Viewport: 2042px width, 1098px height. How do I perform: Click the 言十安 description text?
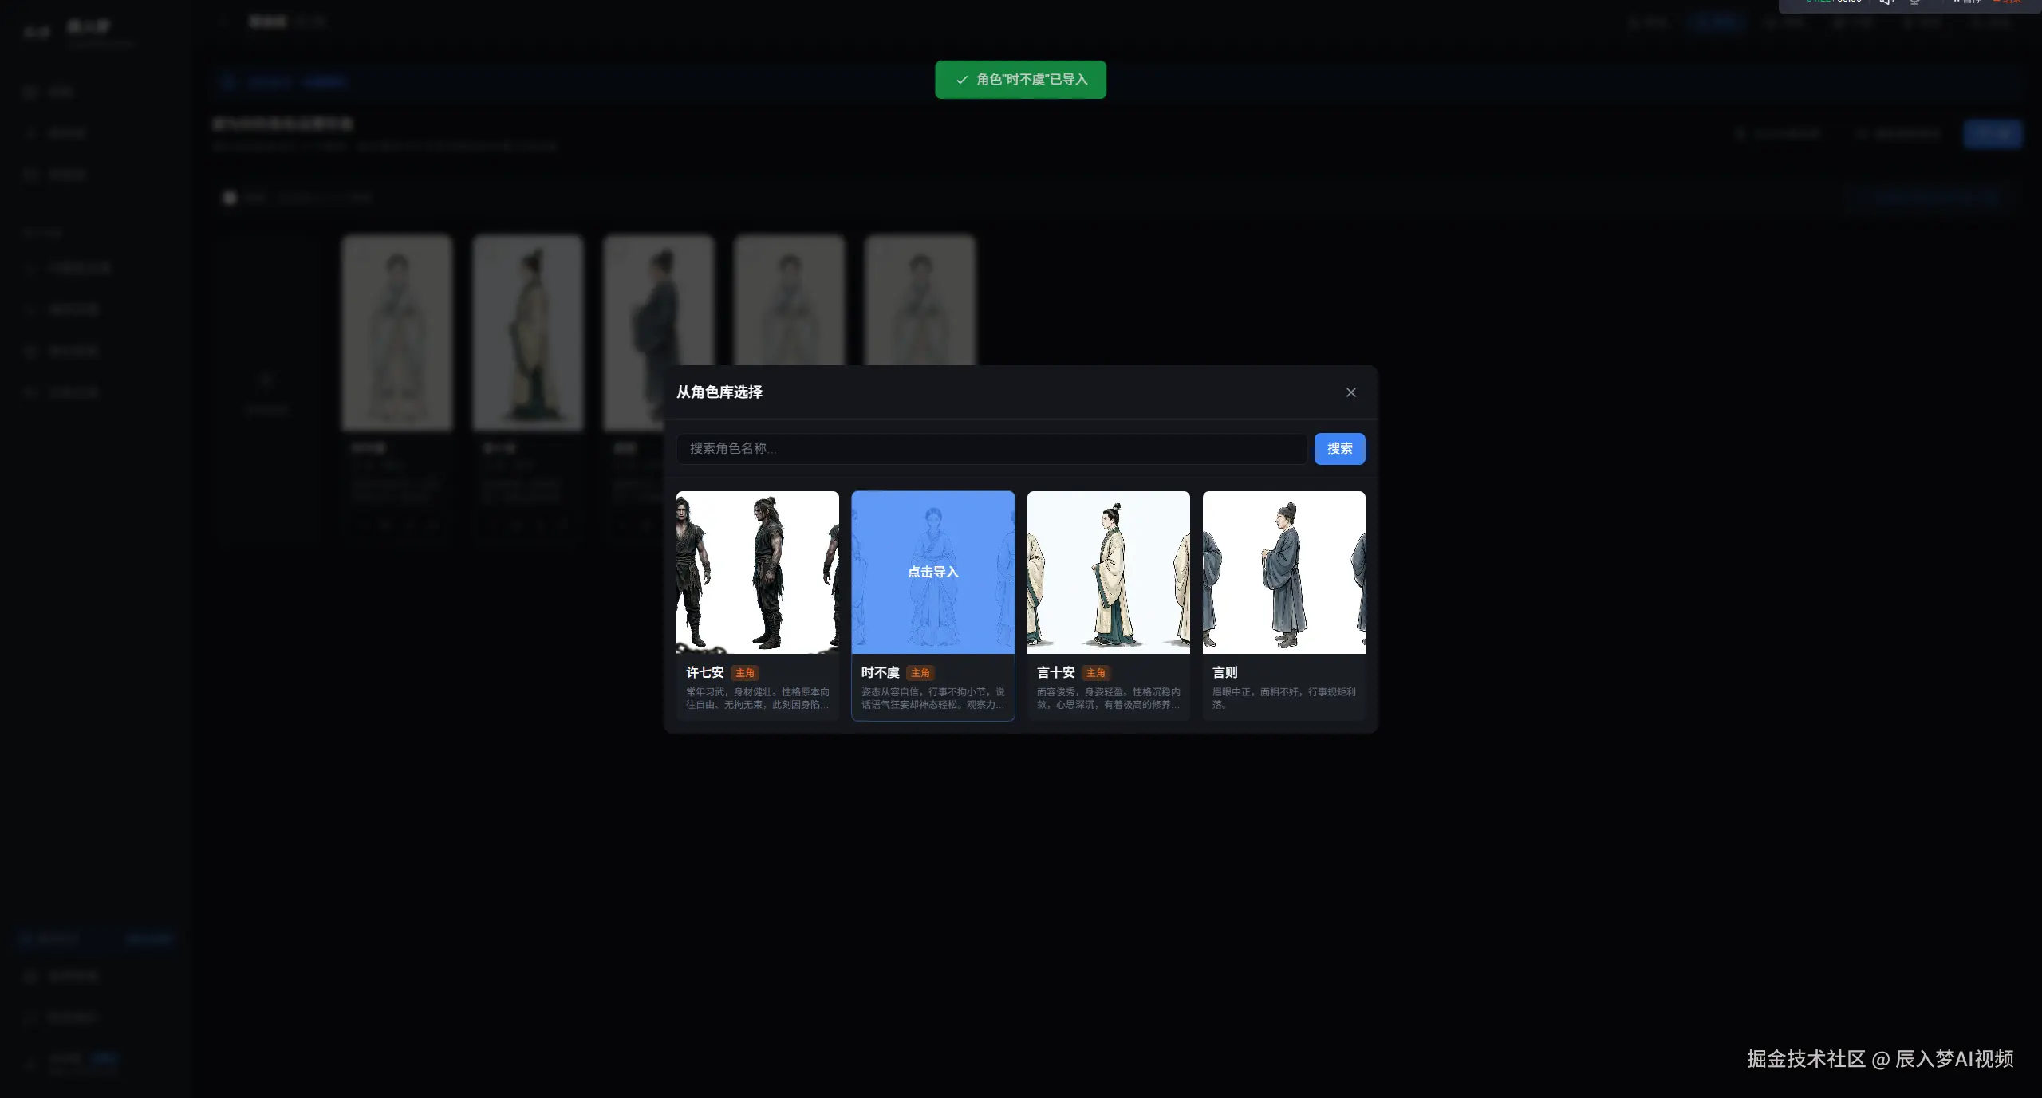point(1108,699)
